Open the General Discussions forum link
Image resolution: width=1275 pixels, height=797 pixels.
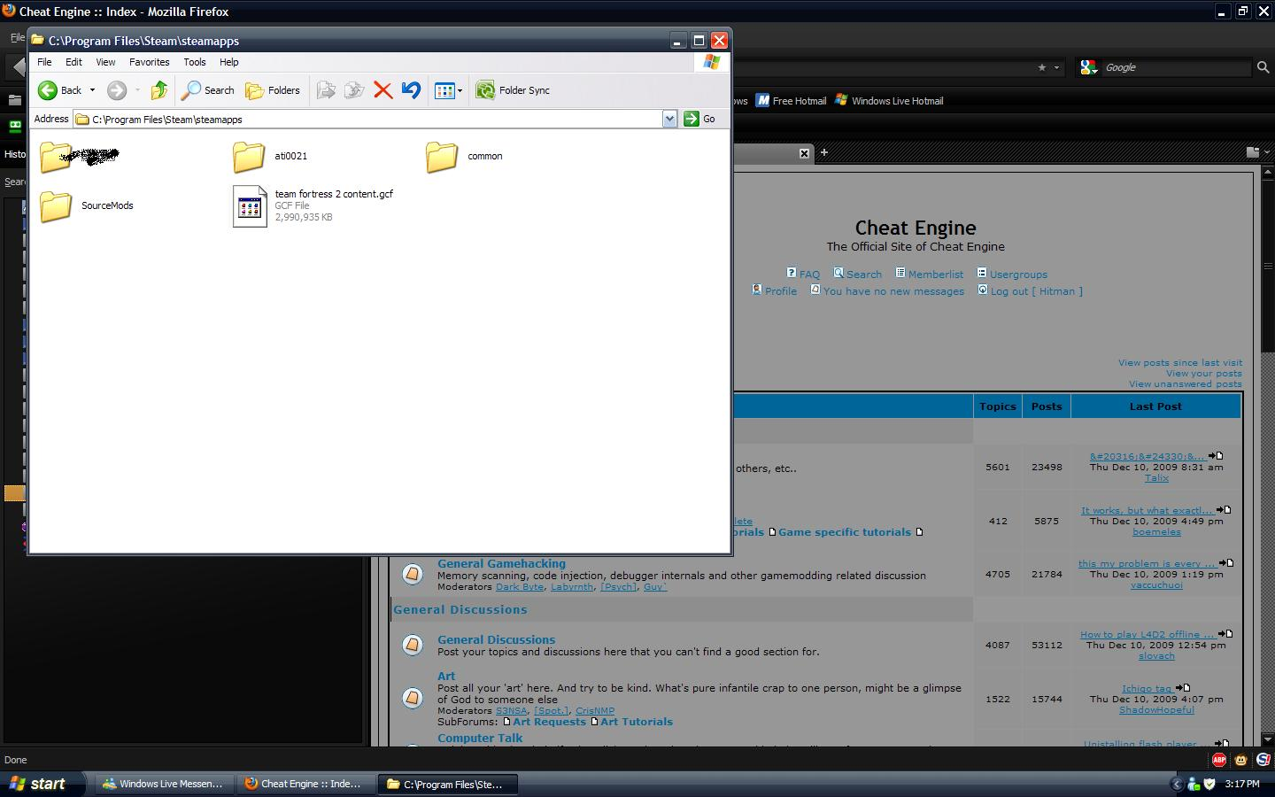[496, 639]
